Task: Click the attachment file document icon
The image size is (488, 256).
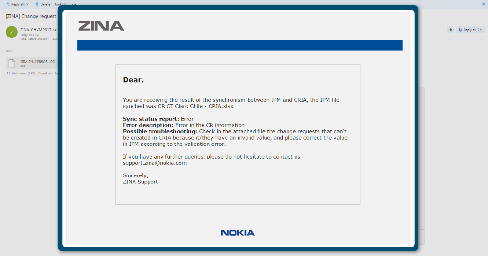Action: pyautogui.click(x=12, y=63)
